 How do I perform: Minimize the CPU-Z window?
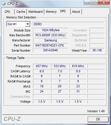(x=87, y=2)
